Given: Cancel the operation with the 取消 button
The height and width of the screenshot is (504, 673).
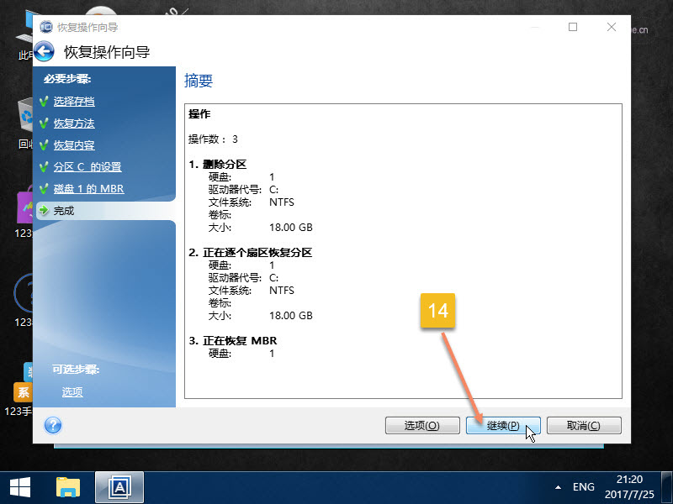Looking at the screenshot, I should [584, 425].
